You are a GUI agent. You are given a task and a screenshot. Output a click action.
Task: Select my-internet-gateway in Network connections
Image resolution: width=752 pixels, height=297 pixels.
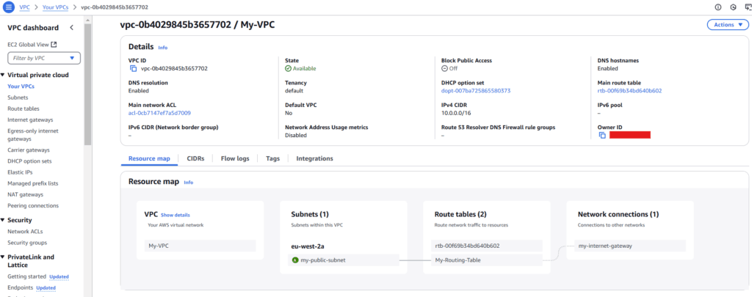[629, 246]
